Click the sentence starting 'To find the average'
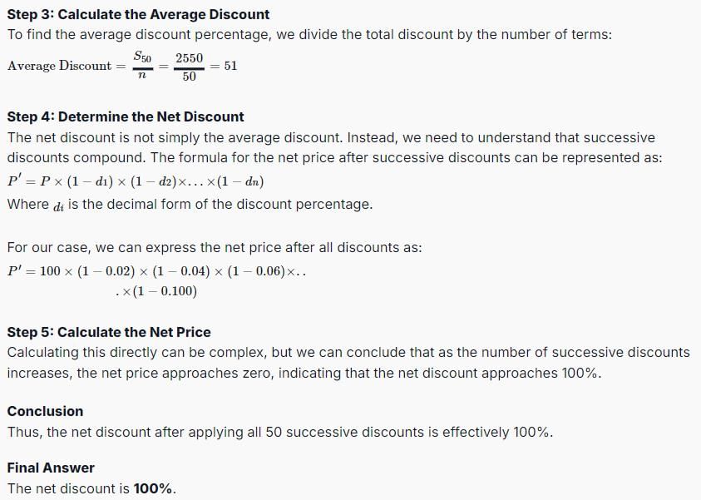 tap(309, 34)
